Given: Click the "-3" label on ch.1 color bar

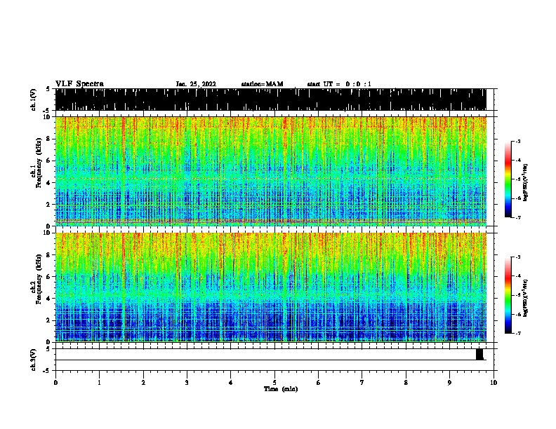Looking at the screenshot, I should click(518, 142).
